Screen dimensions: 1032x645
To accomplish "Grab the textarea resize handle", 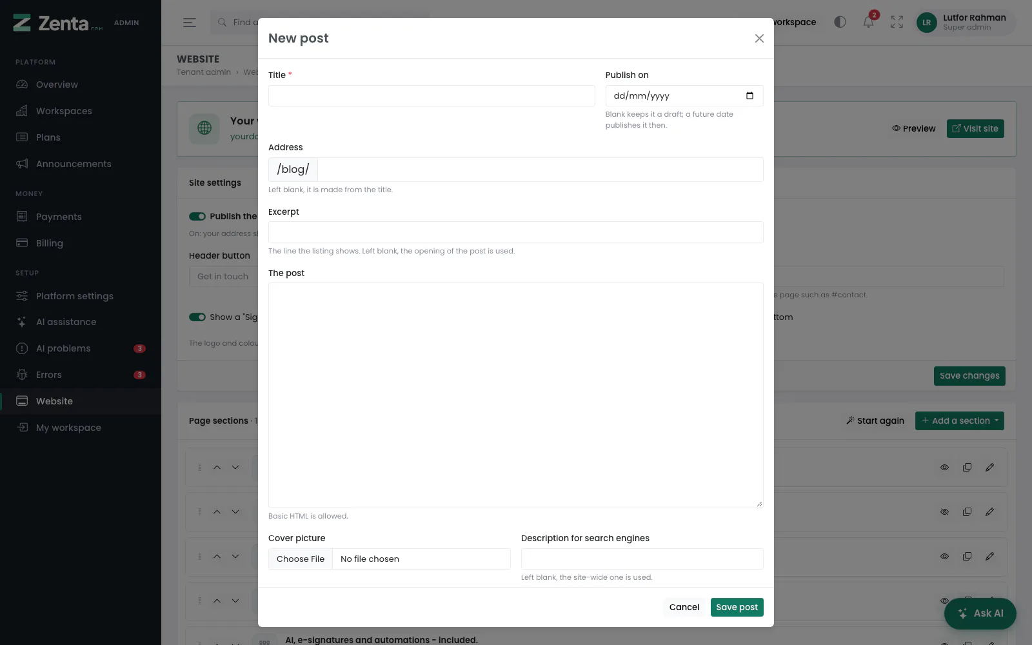I will click(x=759, y=504).
